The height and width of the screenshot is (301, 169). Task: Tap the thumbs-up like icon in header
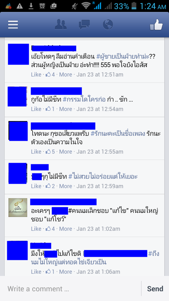coord(156,24)
